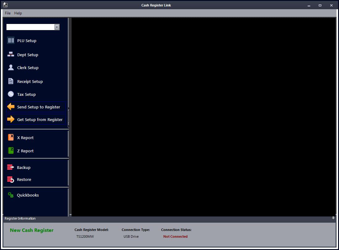This screenshot has height=250, width=339.
Task: Expand the register selection dropdown arrow
Action: (57, 27)
